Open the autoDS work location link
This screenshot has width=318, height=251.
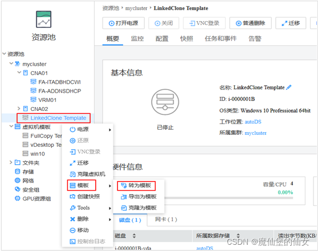253,122
